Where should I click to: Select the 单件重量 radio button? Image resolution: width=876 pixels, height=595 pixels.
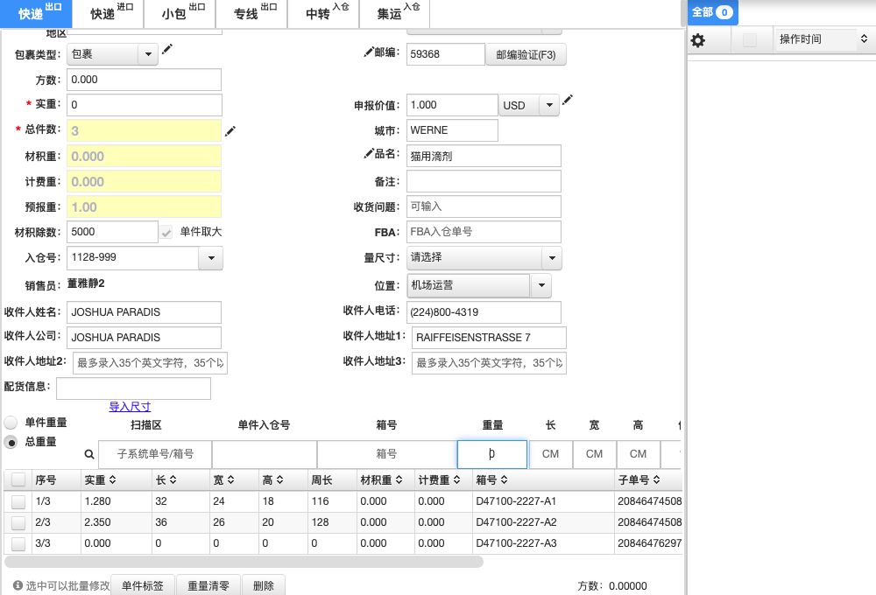(11, 423)
